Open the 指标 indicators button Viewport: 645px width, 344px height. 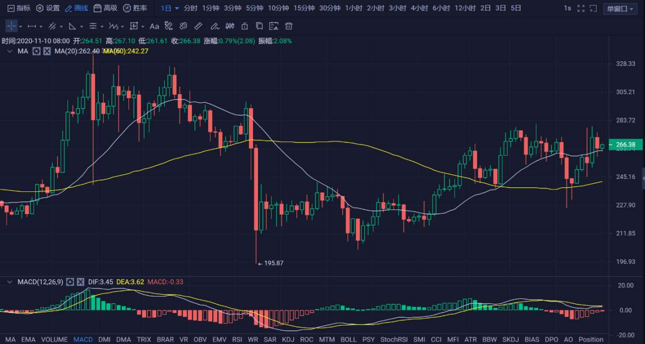click(19, 8)
